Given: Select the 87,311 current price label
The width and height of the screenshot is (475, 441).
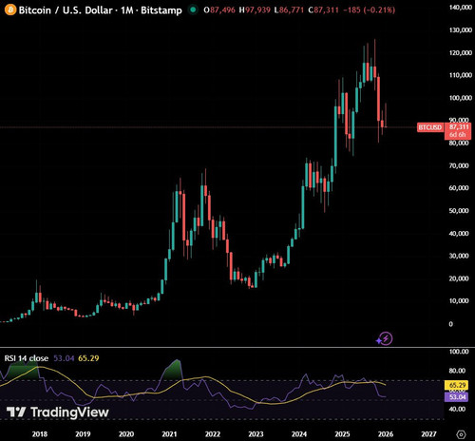Looking at the screenshot, I should click(458, 127).
